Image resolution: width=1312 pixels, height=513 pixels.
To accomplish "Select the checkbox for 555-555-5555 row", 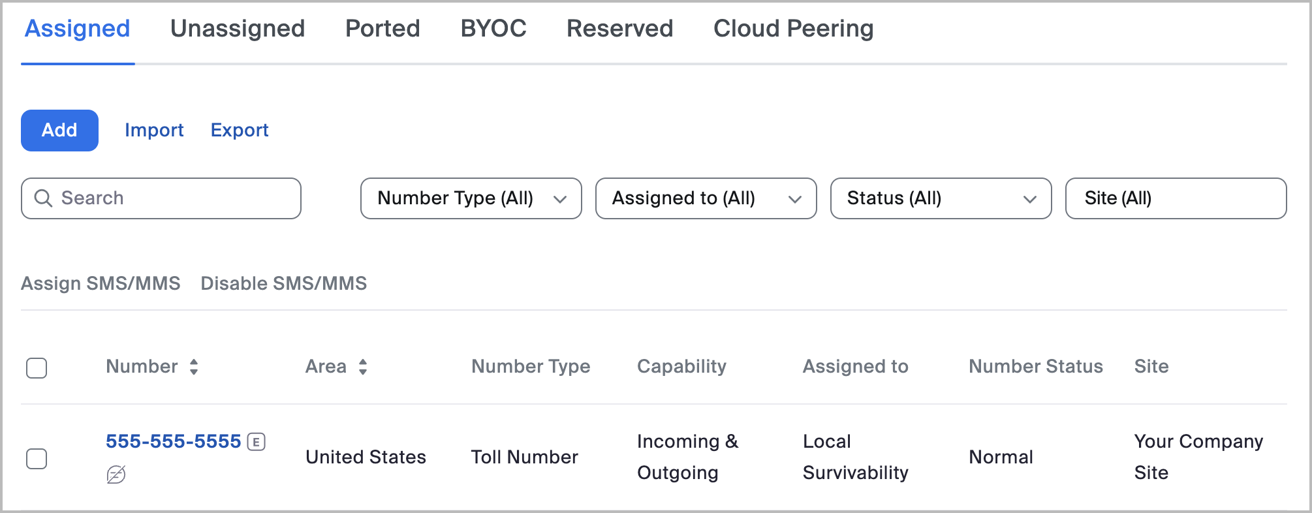I will 37,458.
